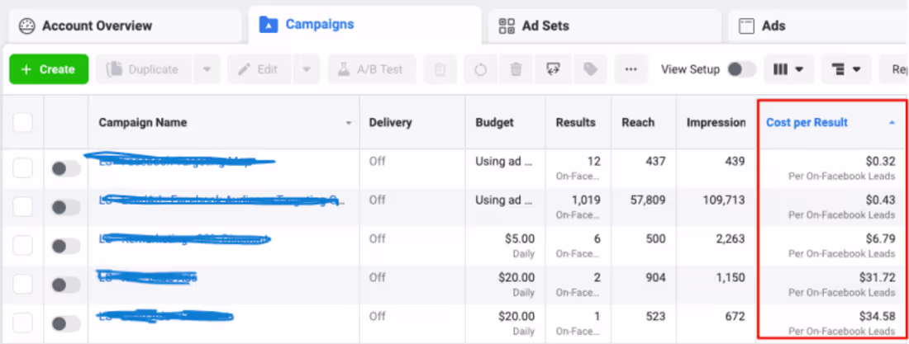Tick the select-all header checkbox
Image resolution: width=909 pixels, height=344 pixels.
[22, 122]
